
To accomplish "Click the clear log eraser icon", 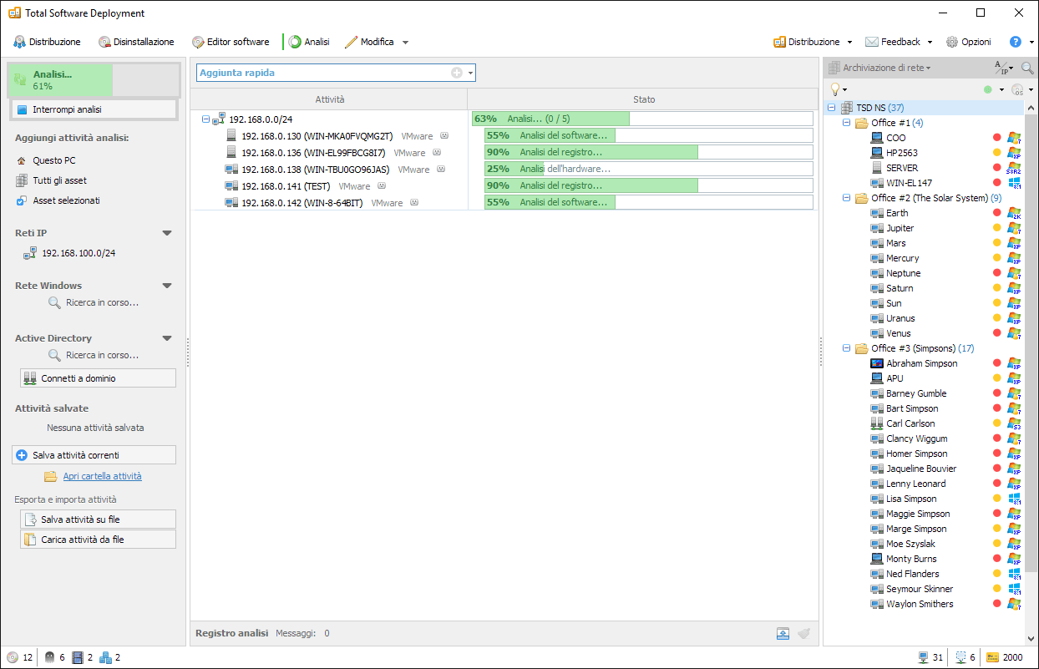I will click(x=803, y=633).
